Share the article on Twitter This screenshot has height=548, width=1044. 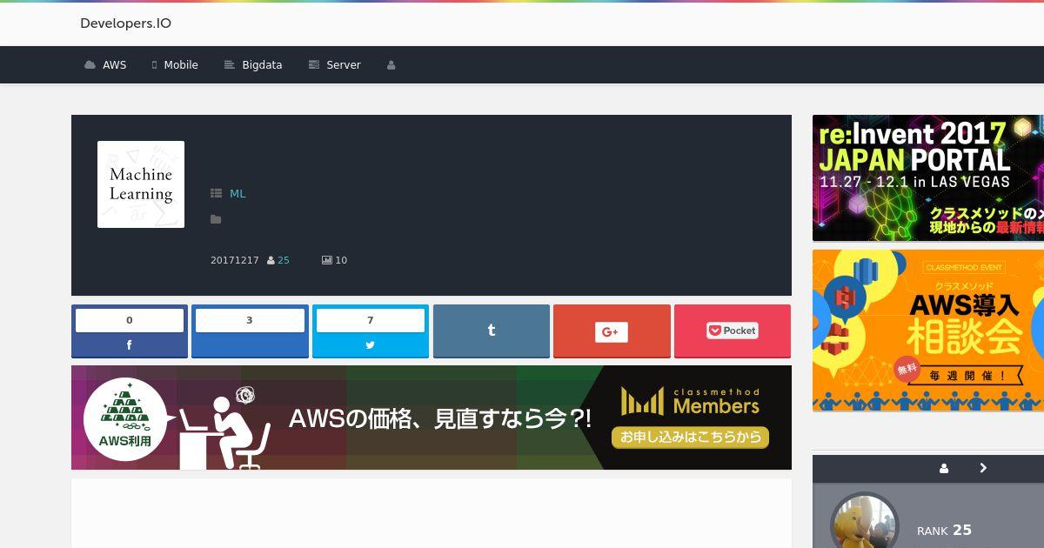[x=371, y=331]
